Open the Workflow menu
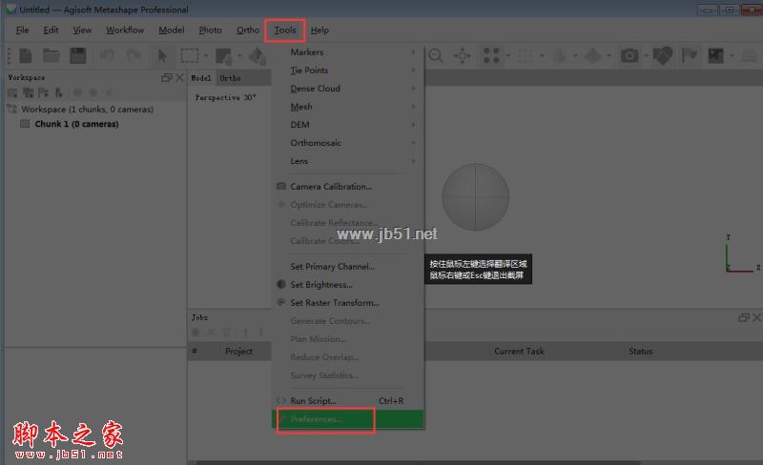This screenshot has width=763, height=465. tap(125, 30)
